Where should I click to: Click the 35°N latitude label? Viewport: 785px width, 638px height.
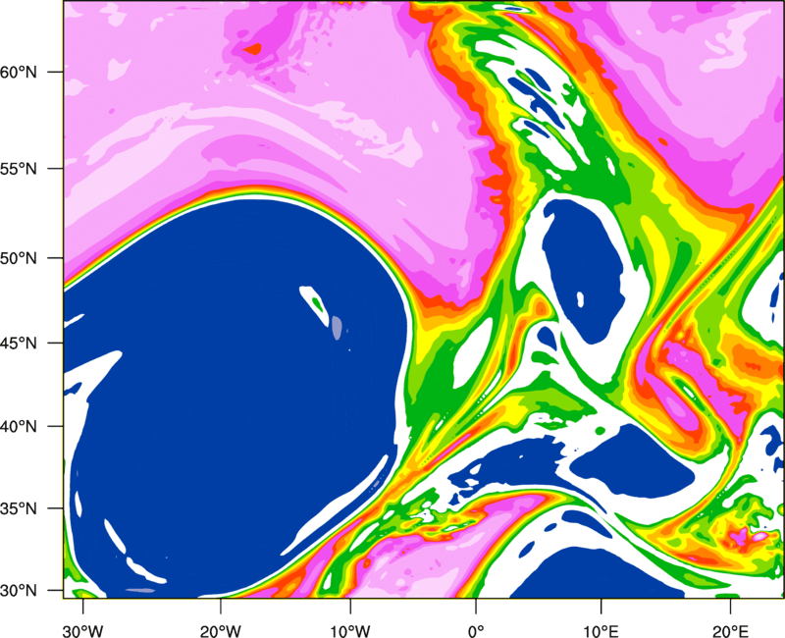pyautogui.click(x=19, y=508)
